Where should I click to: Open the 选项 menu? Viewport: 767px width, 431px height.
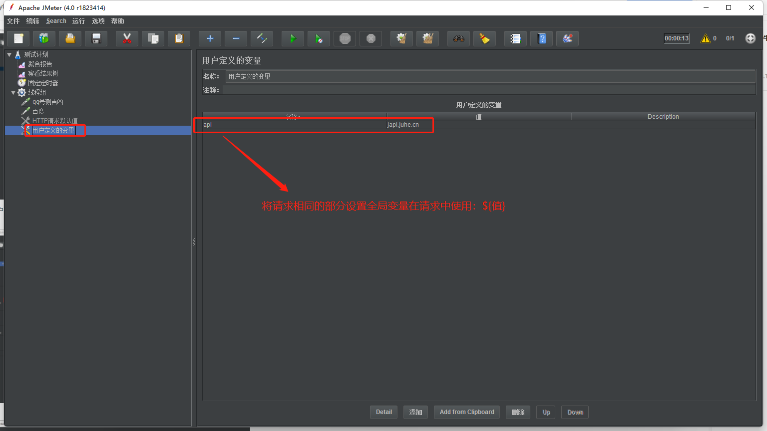tap(98, 21)
